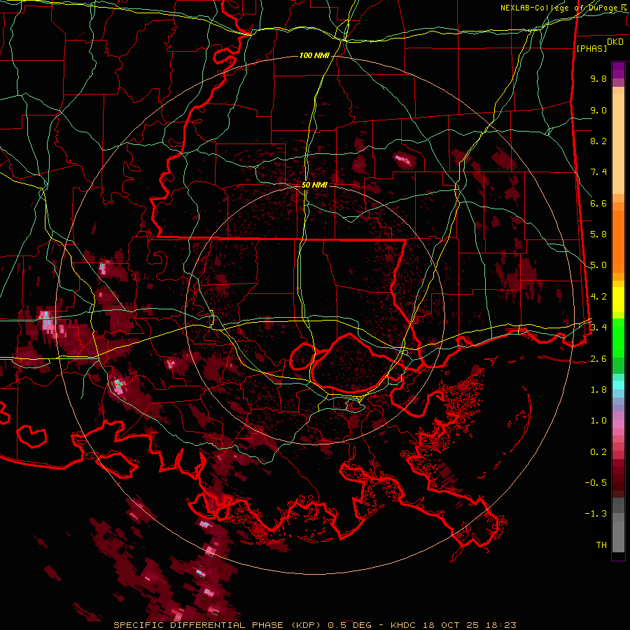Viewport: 630px width, 630px height.
Task: Click the 0.2 scale label
Action: coord(598,452)
